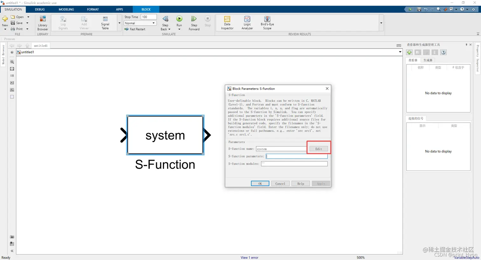Open the Model Browser side tab
The image size is (481, 260).
click(3, 54)
